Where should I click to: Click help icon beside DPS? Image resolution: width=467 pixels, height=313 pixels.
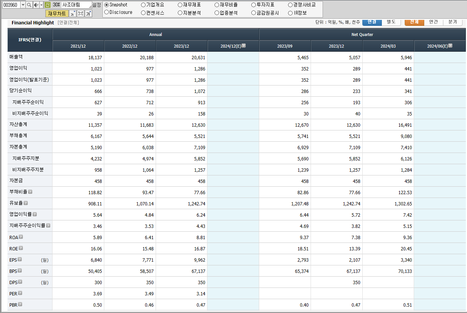pos(20,282)
